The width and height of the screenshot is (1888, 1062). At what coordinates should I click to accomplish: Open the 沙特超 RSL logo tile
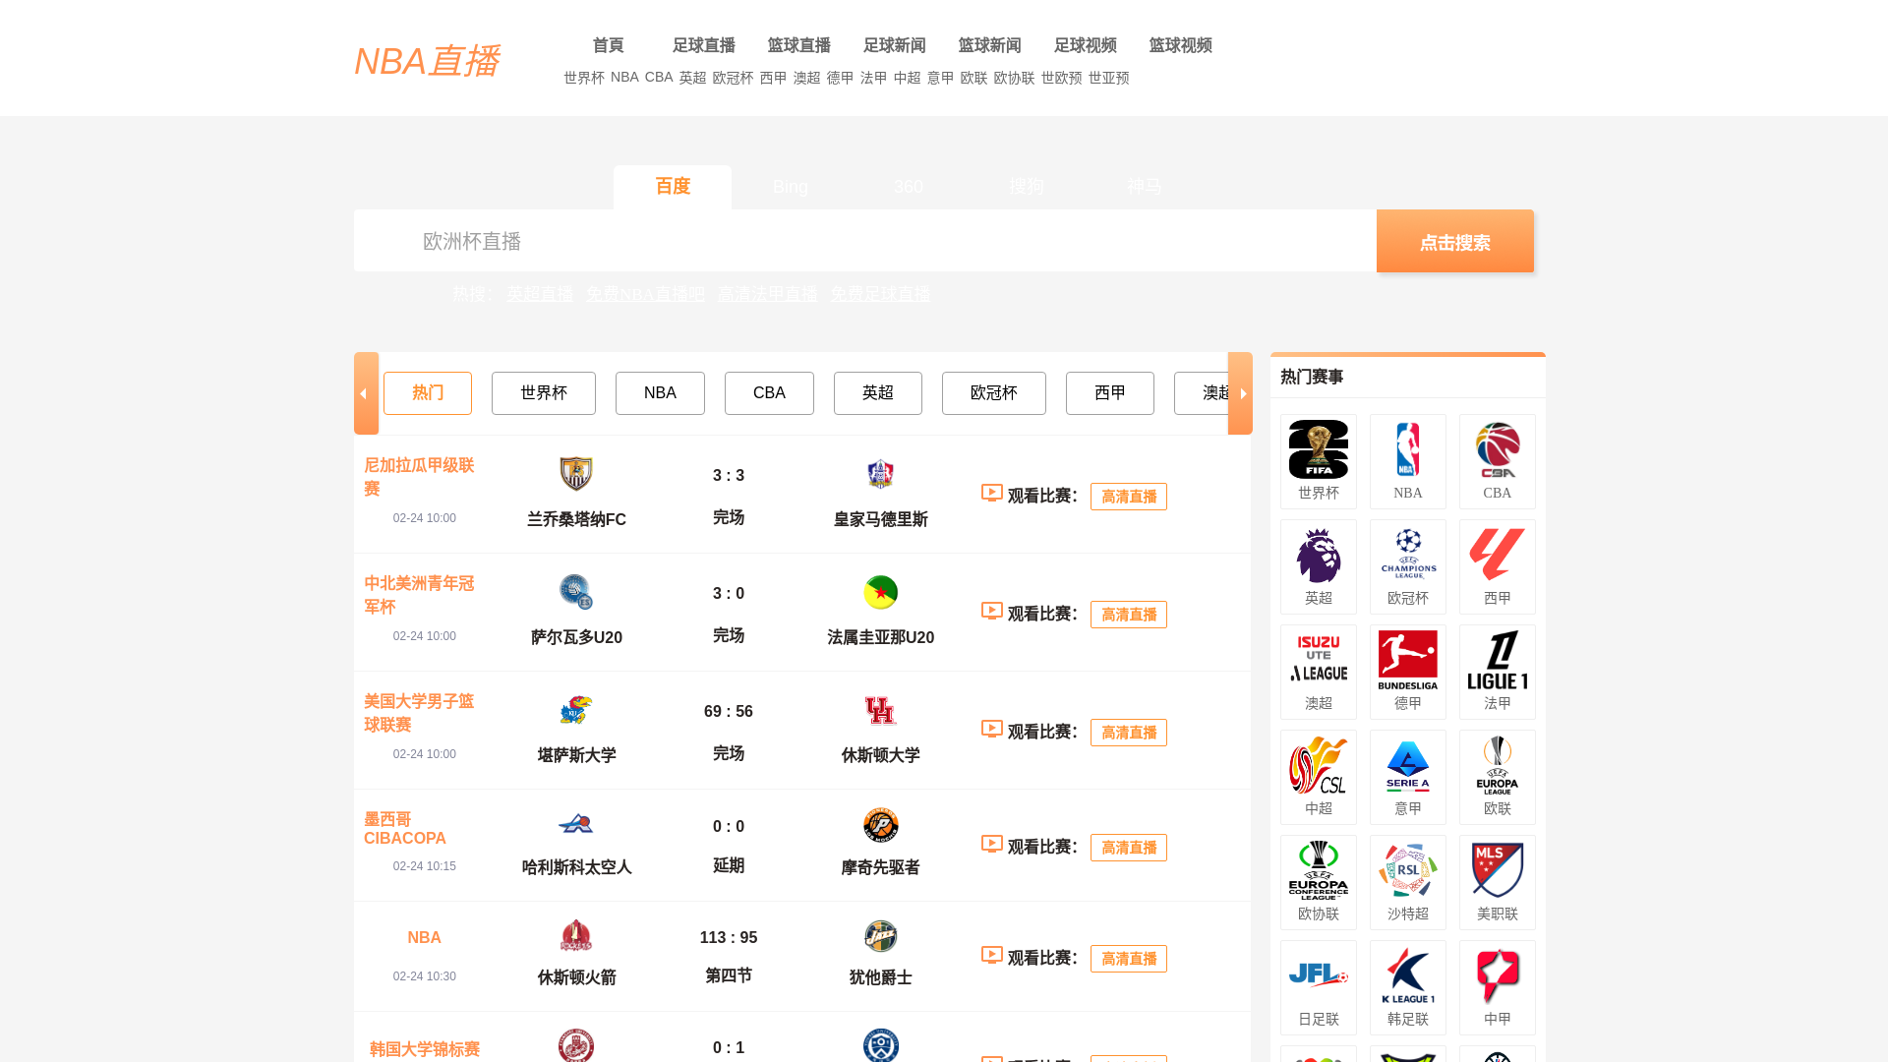pyautogui.click(x=1407, y=882)
